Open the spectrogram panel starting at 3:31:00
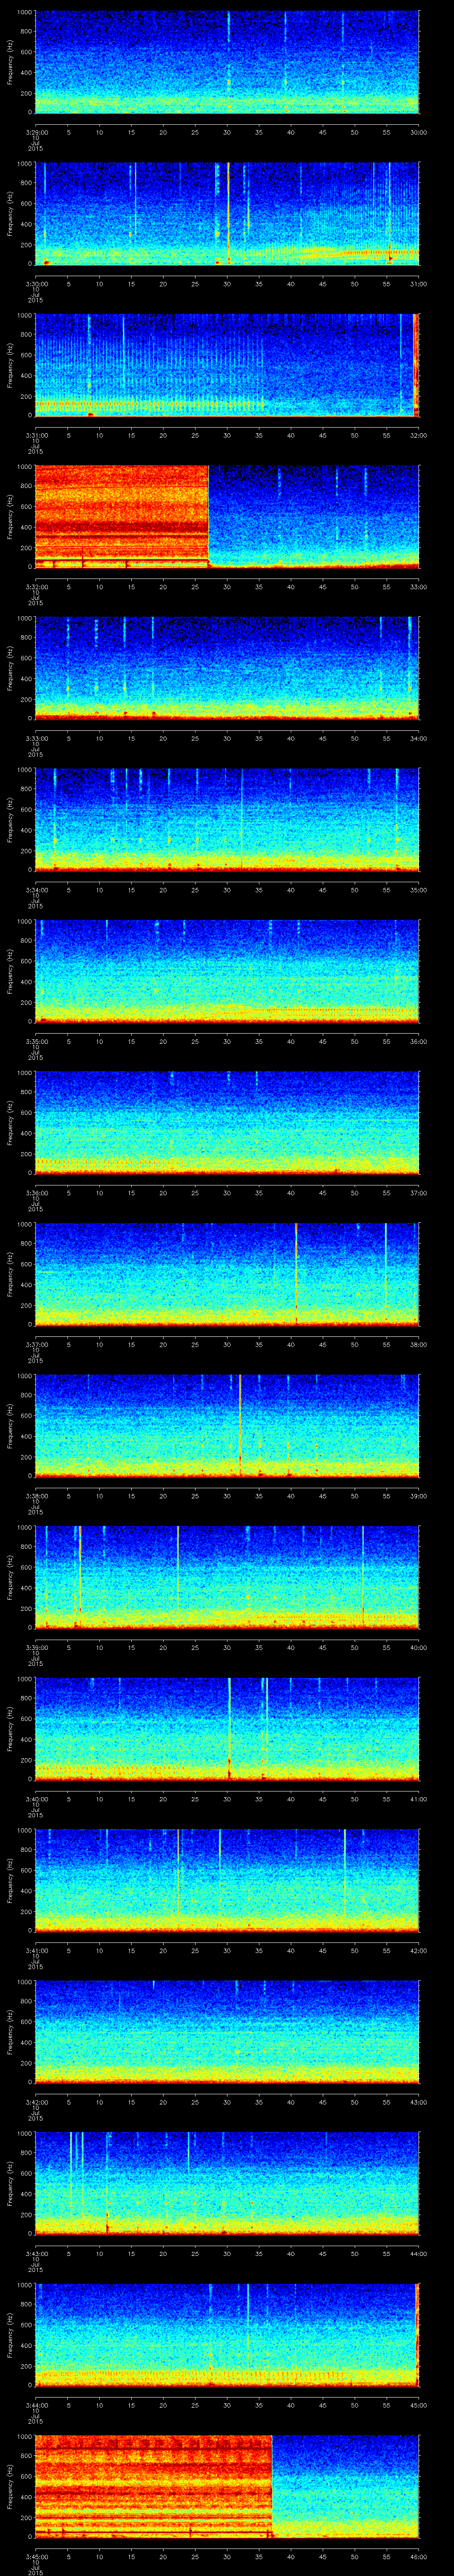Image resolution: width=454 pixels, height=2576 pixels. tap(227, 365)
